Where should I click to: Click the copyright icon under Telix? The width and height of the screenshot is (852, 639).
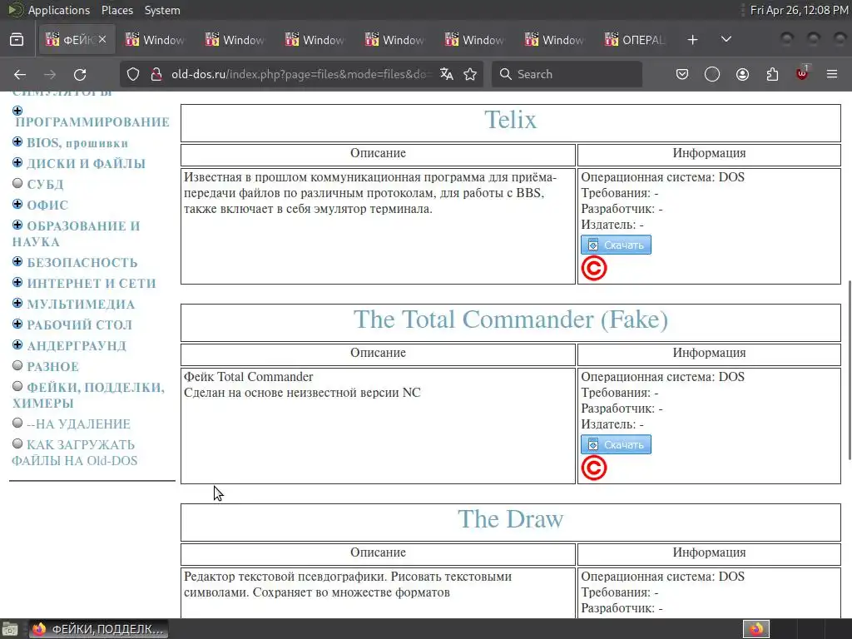(x=594, y=269)
